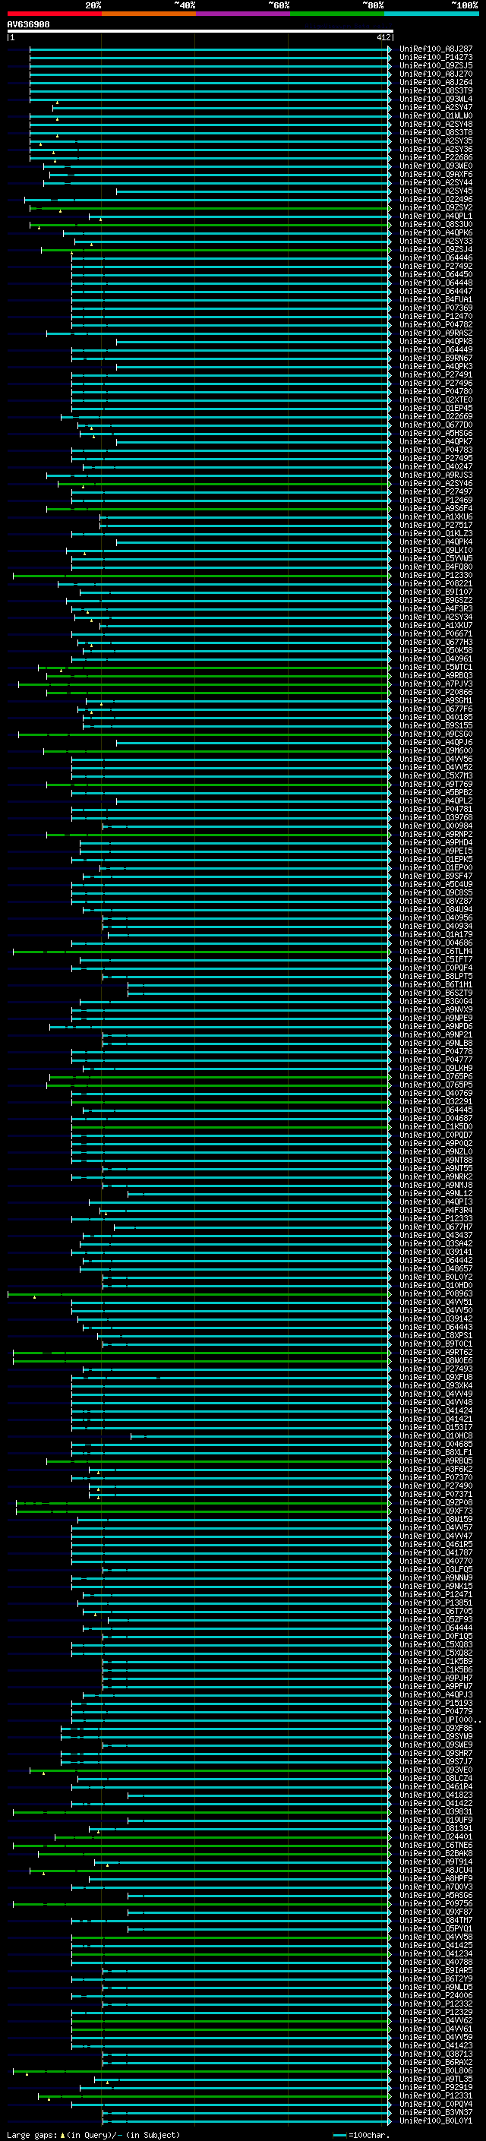Select label UniRef100_P27491
Screen dimensions: 486x2141
pyautogui.click(x=436, y=375)
